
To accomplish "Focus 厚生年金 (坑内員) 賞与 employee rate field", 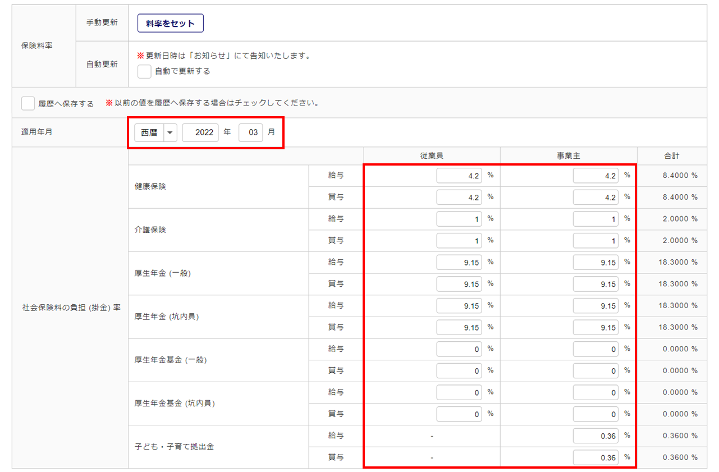I will [459, 327].
